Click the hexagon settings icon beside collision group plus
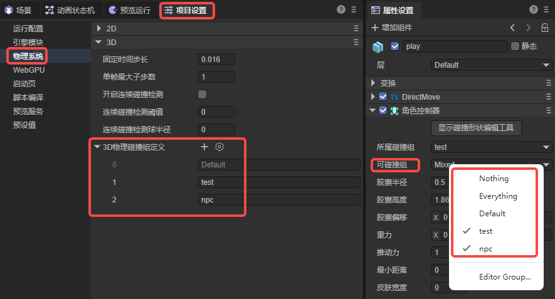 [x=219, y=147]
